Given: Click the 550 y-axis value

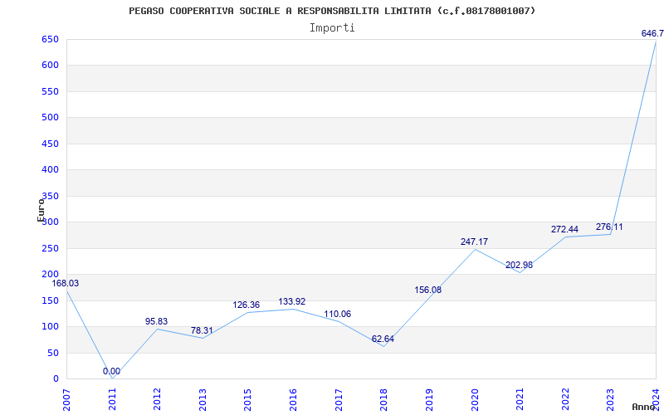Looking at the screenshot, I should 50,91.
